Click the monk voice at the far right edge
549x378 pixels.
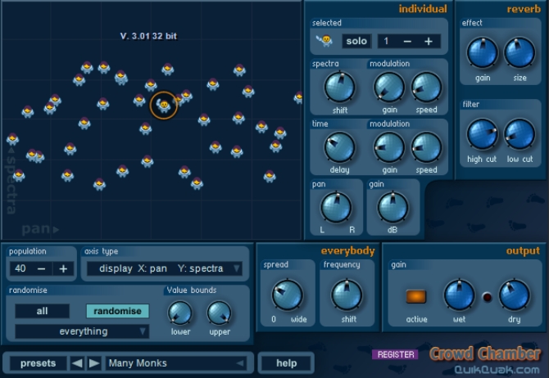click(298, 97)
